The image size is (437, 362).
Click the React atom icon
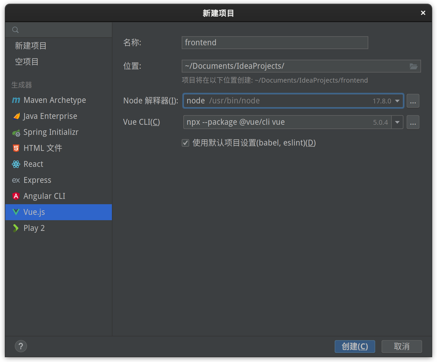pyautogui.click(x=16, y=164)
